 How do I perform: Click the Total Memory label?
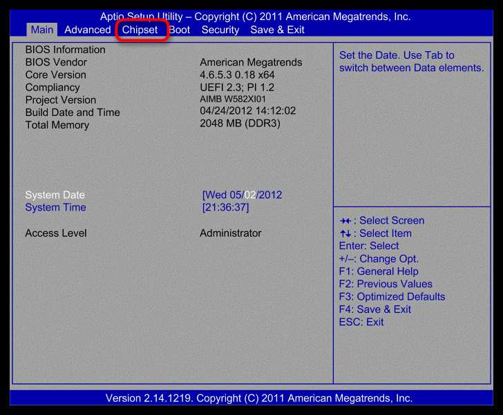(57, 125)
